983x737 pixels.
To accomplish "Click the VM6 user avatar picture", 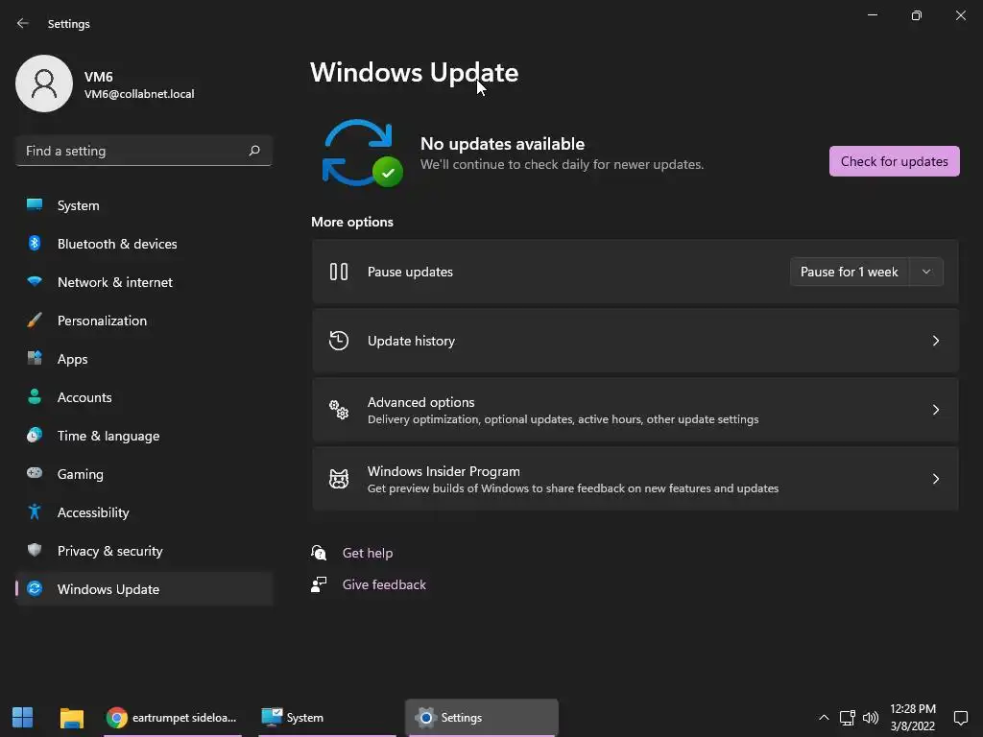I will 44,83.
